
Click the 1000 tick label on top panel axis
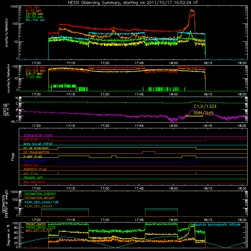click(x=14, y=7)
